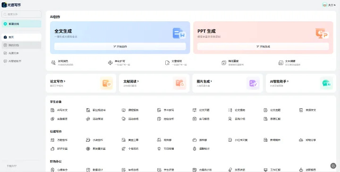Image resolution: width=340 pixels, height=172 pixels.
Task: Click the pink 文献阅读 card thumbnail
Action: pos(180,83)
